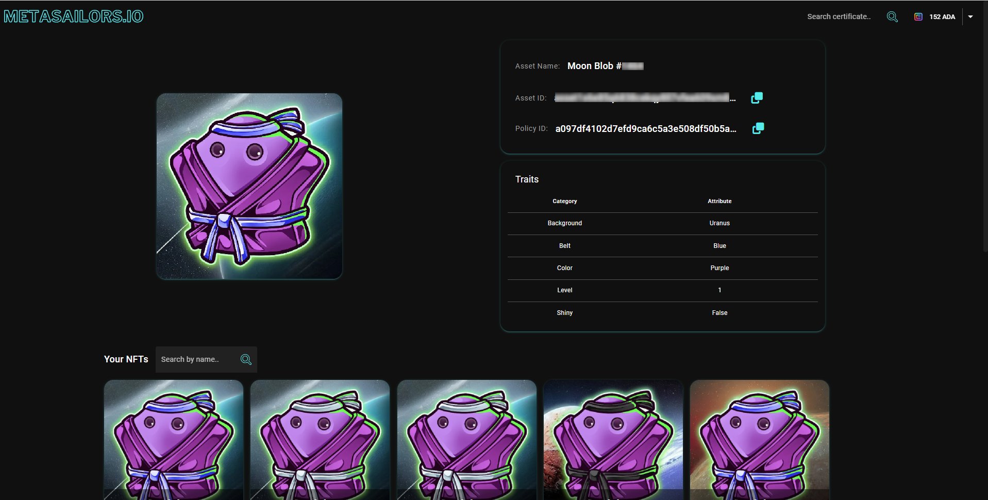Screen dimensions: 988x500
Task: Click the wallet icon beside 152 ADA
Action: click(918, 17)
